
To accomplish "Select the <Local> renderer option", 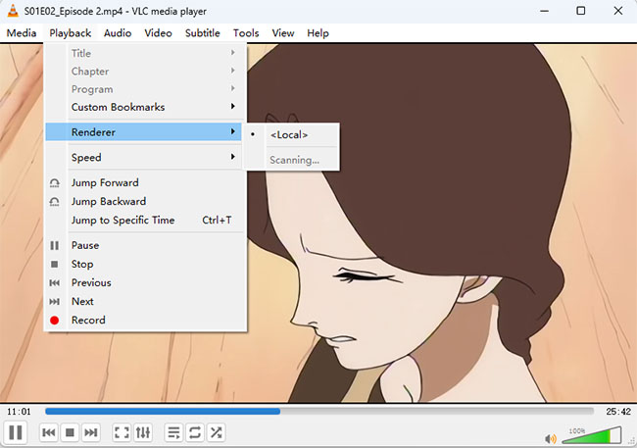I will [x=292, y=134].
